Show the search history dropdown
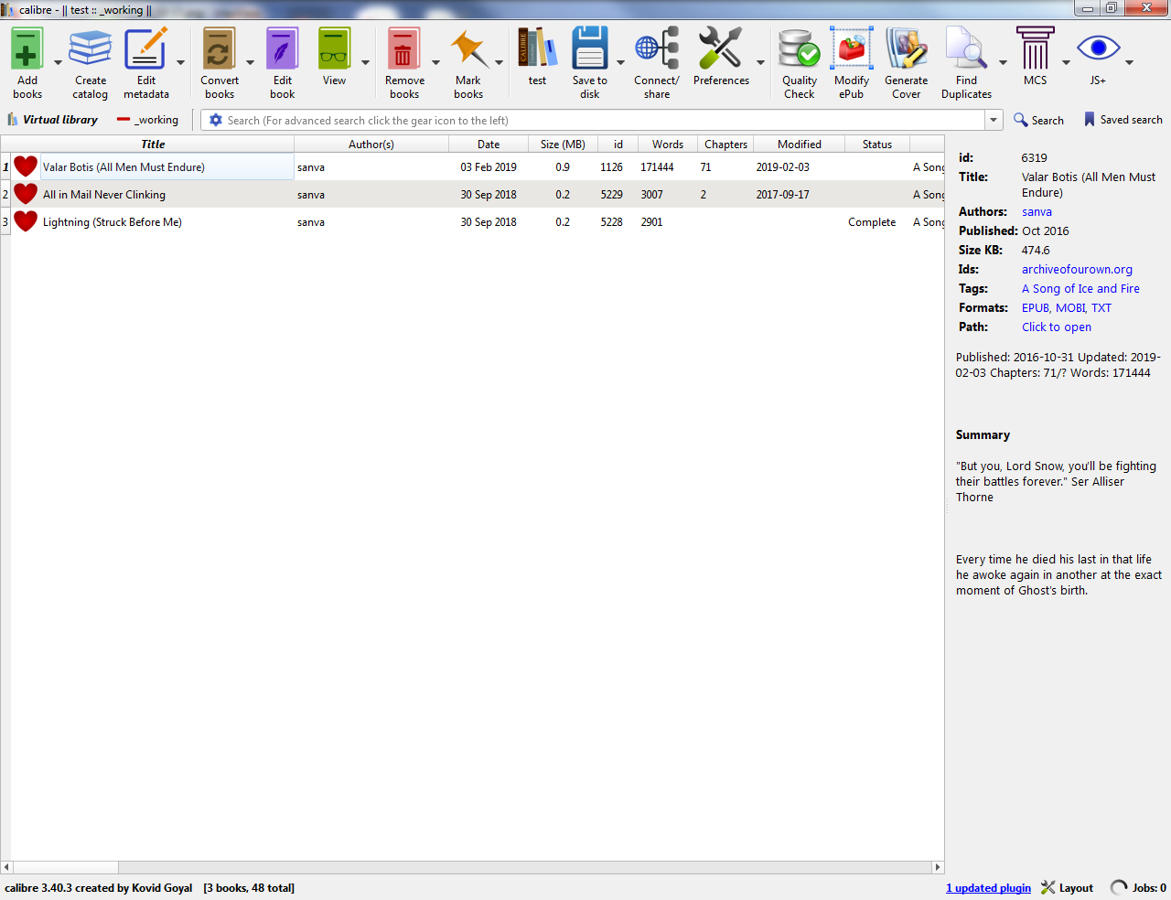Image resolution: width=1171 pixels, height=900 pixels. (994, 120)
